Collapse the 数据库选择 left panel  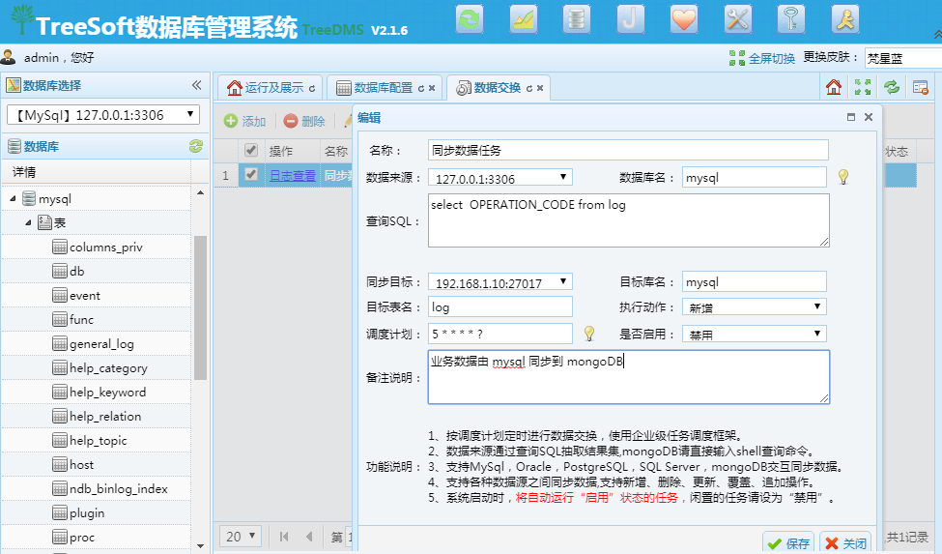(196, 85)
